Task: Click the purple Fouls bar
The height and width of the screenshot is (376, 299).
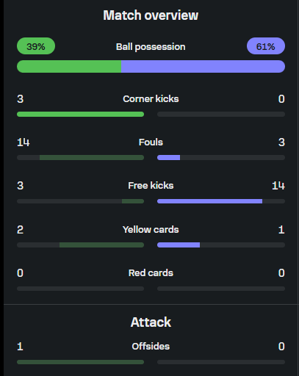Action: 168,158
